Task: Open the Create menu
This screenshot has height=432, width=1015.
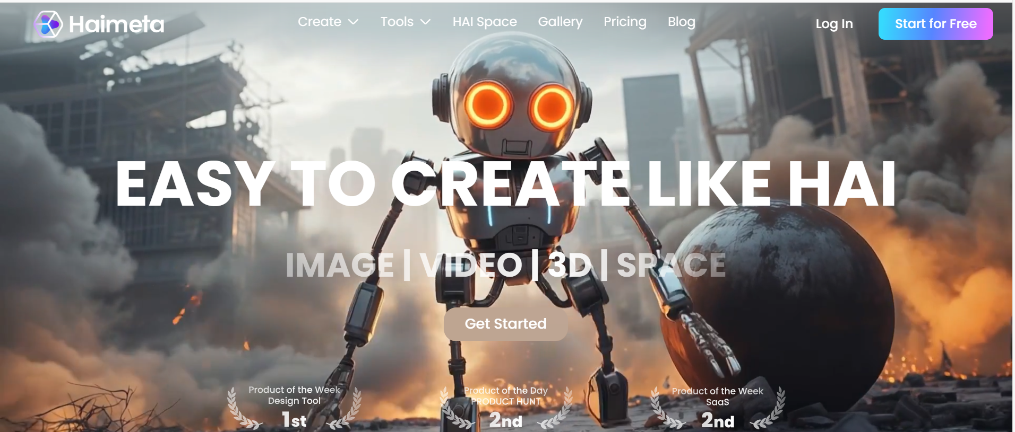Action: (320, 22)
